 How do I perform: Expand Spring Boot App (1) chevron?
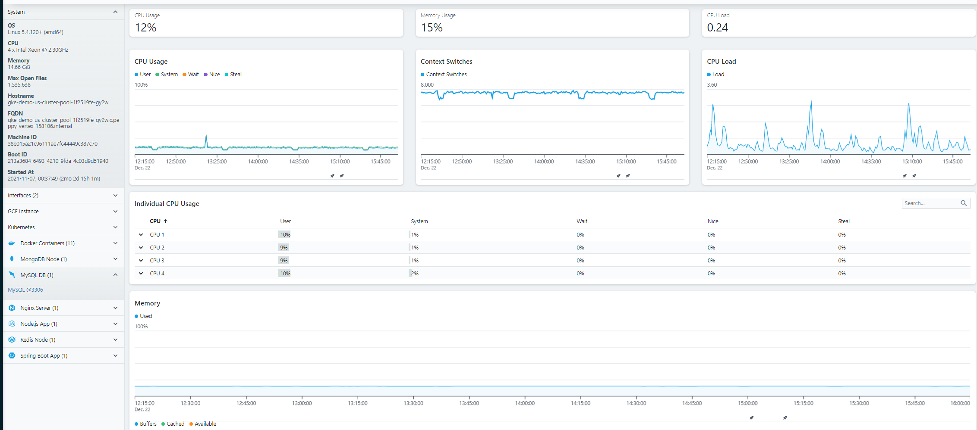(115, 356)
